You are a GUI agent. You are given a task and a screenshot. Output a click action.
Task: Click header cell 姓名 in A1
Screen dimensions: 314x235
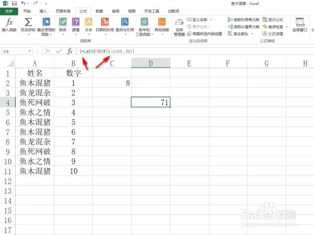point(35,73)
